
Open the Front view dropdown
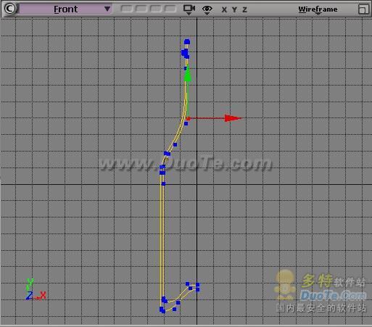click(65, 9)
